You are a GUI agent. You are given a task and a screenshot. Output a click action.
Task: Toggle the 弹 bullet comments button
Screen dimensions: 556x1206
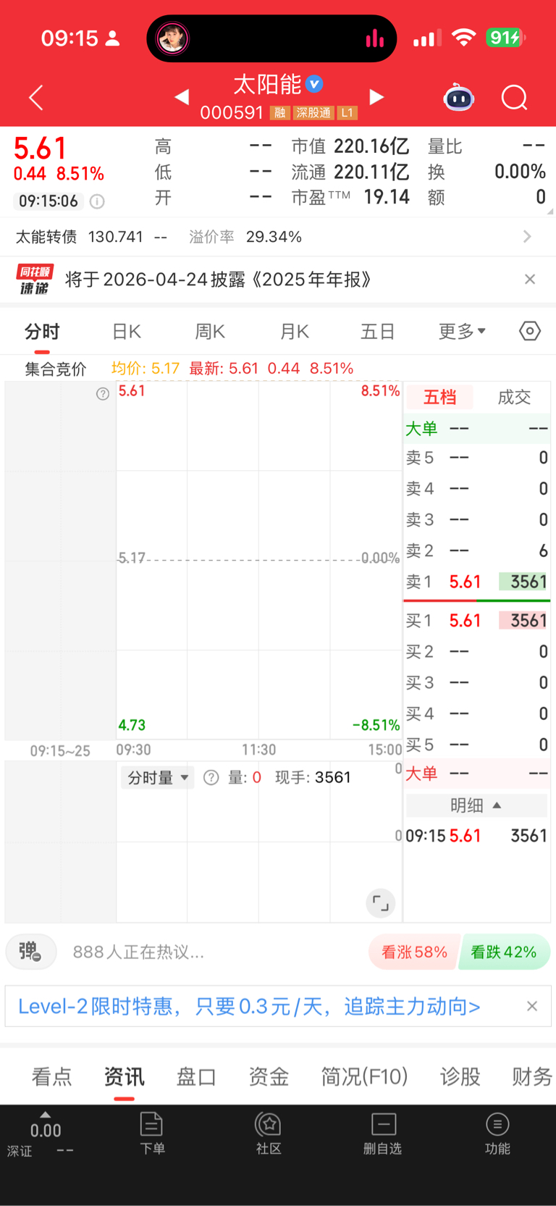tap(31, 951)
